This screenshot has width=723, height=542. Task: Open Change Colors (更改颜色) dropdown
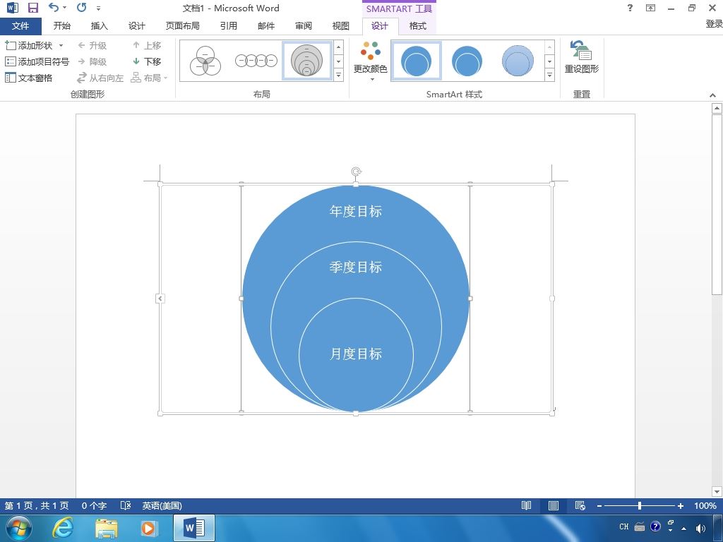pos(370,61)
